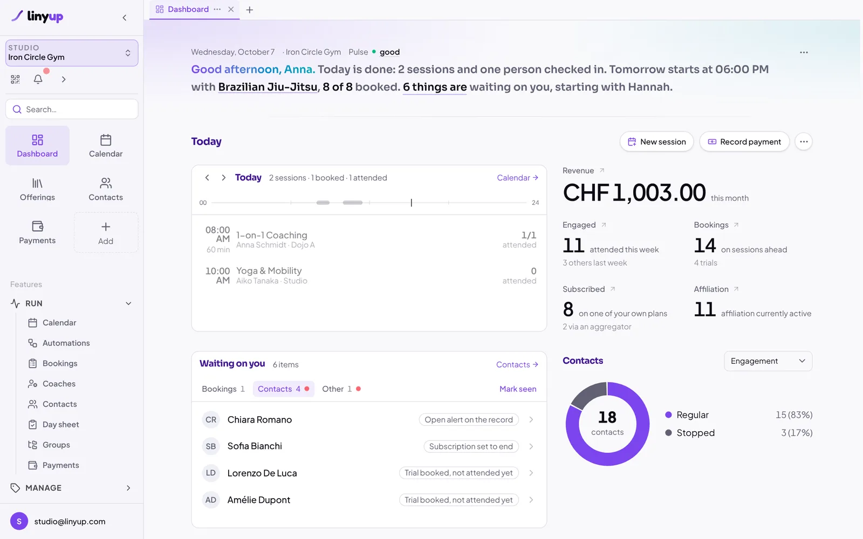Go to next day in Today schedule
This screenshot has width=863, height=539.
pyautogui.click(x=223, y=177)
